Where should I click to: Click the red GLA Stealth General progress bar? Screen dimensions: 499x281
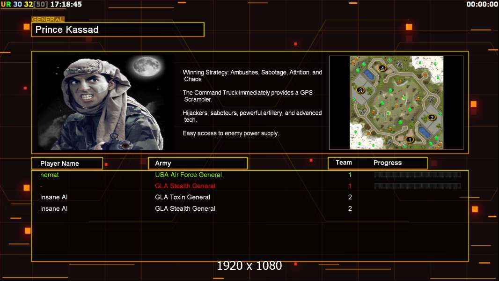pyautogui.click(x=418, y=186)
